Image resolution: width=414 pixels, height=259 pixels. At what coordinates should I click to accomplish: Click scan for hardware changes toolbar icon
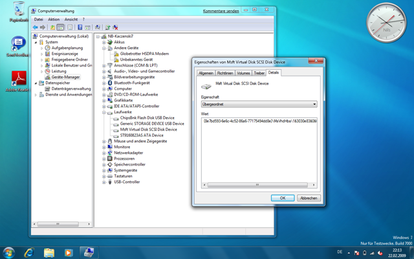(x=98, y=27)
